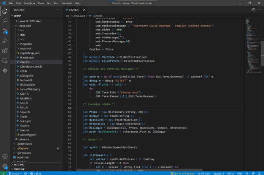264x175 pixels.
Task: Click the Accounts icon in activity bar
Action: pyautogui.click(x=5, y=156)
